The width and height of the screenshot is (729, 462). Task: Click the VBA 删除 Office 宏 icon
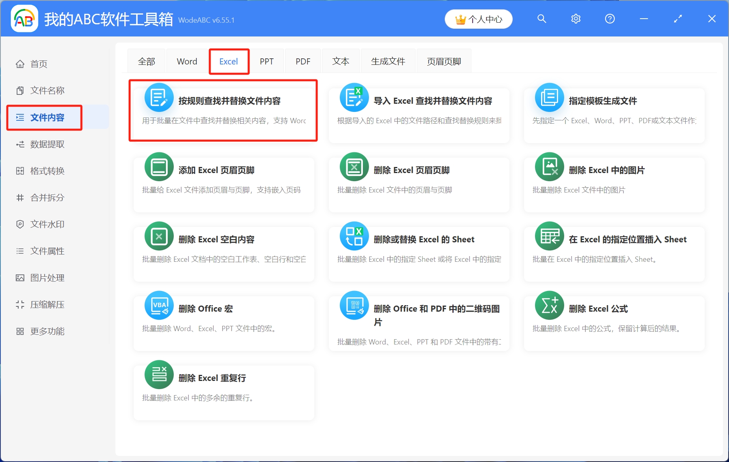coord(159,305)
